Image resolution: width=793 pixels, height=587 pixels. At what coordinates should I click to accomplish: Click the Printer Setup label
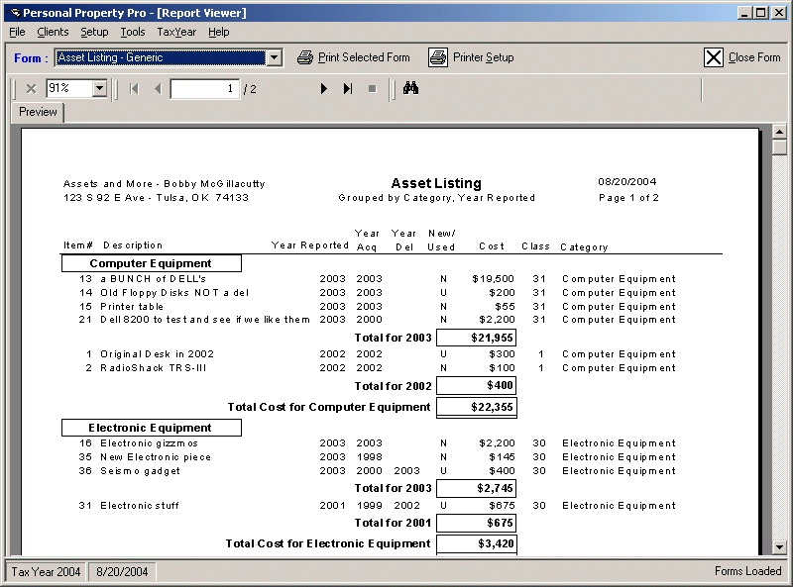483,57
